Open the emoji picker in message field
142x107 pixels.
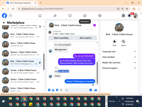(x=91, y=90)
